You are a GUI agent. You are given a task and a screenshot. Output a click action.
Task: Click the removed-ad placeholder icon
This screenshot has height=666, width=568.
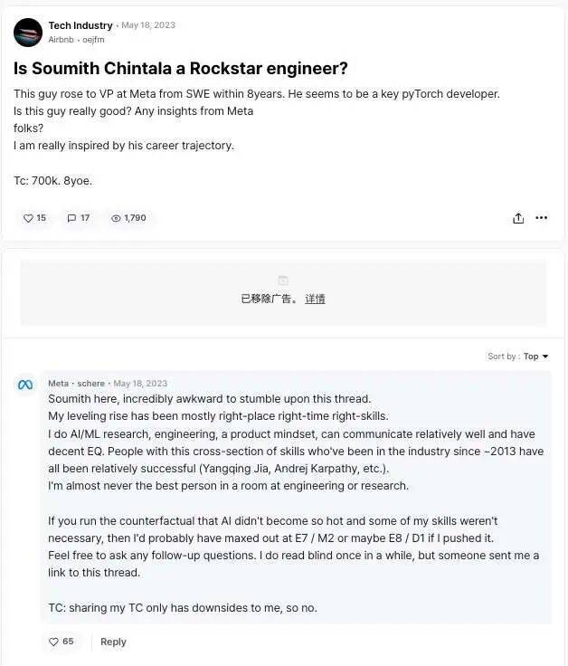283,281
